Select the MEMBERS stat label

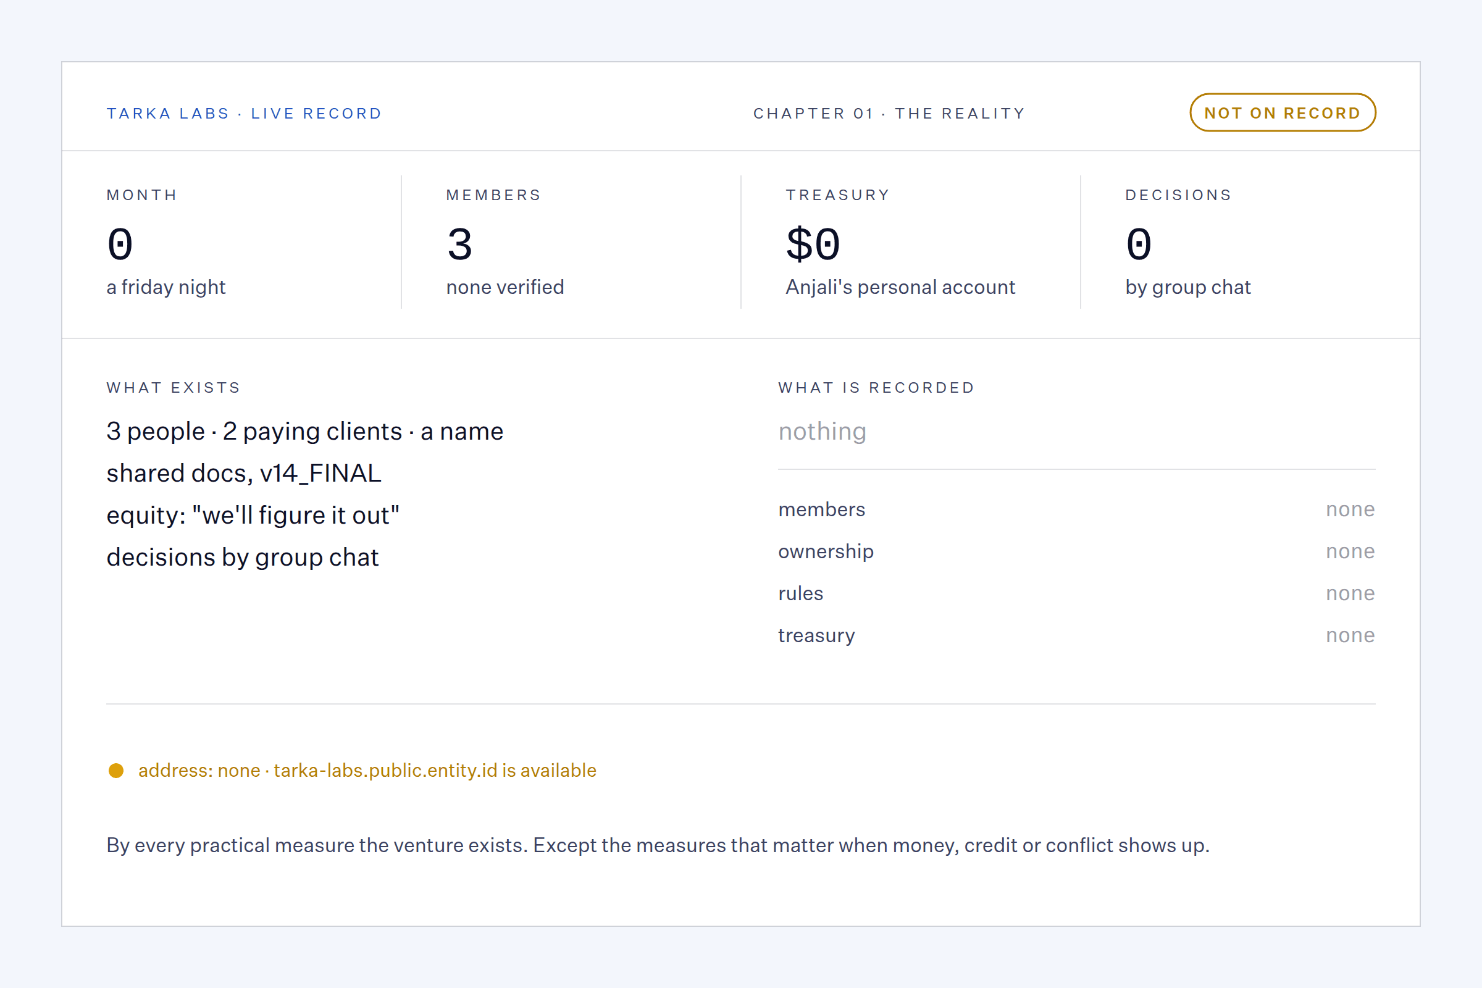[x=493, y=195]
